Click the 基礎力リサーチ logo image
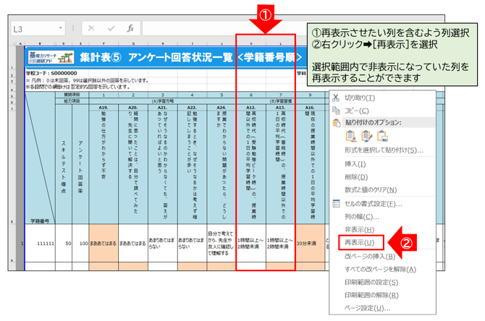 (x=51, y=57)
